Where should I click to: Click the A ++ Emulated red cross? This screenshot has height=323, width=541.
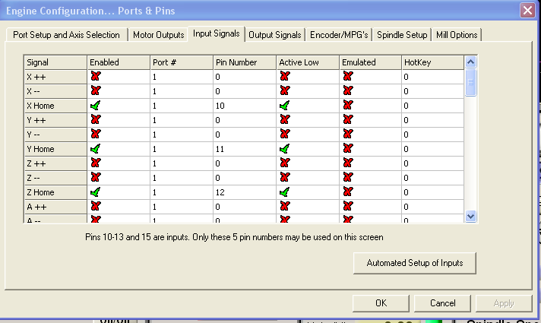[348, 207]
